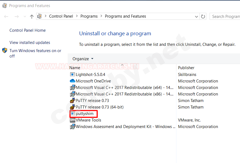Click Microsoft Corporation publisher for OneDrive

click(x=198, y=81)
